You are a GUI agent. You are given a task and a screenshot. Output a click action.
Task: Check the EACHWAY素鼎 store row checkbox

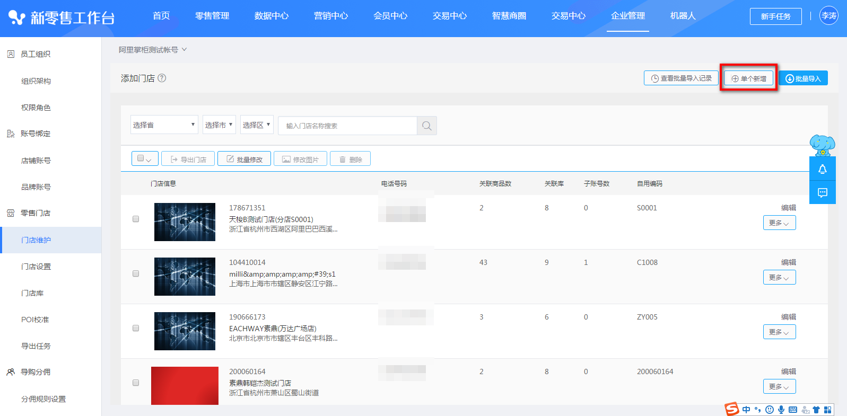pyautogui.click(x=136, y=328)
